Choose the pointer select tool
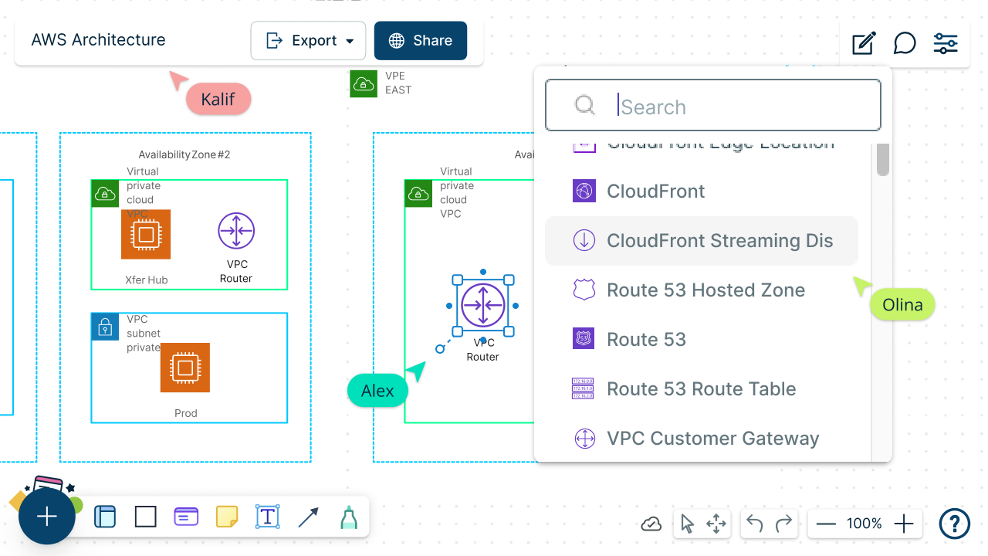 pos(687,524)
